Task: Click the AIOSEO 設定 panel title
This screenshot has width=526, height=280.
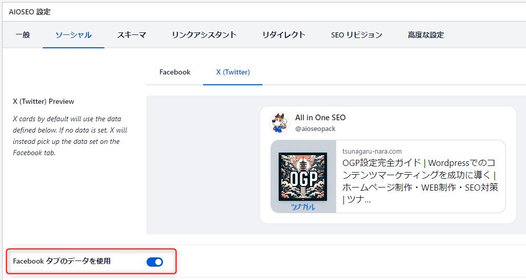Action: click(30, 11)
